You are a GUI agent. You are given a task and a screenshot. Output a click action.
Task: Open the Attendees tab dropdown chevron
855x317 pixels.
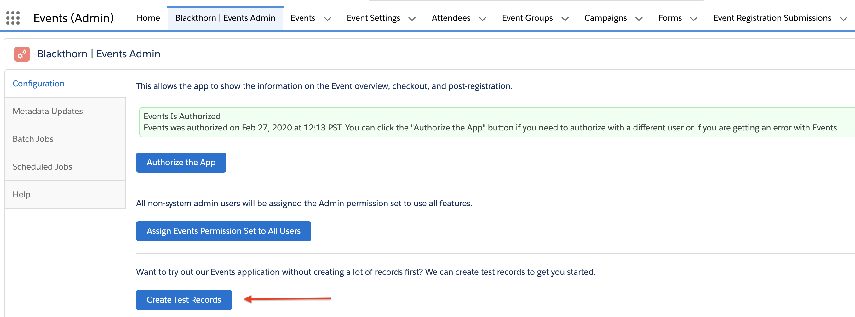point(482,19)
